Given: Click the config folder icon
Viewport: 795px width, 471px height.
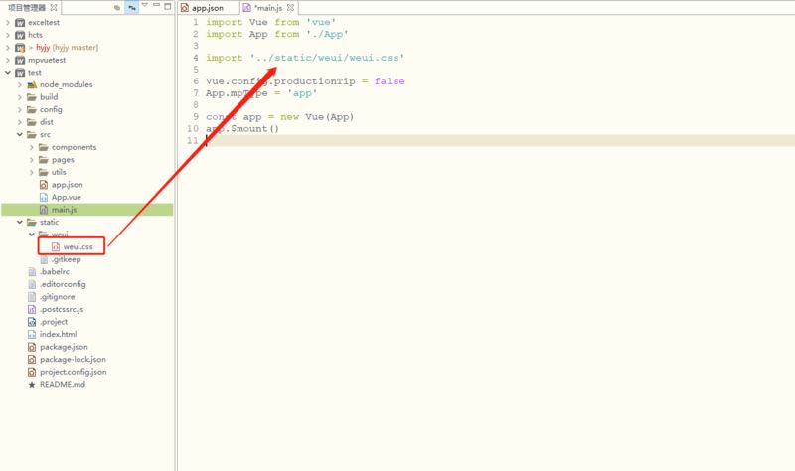Looking at the screenshot, I should [x=32, y=109].
